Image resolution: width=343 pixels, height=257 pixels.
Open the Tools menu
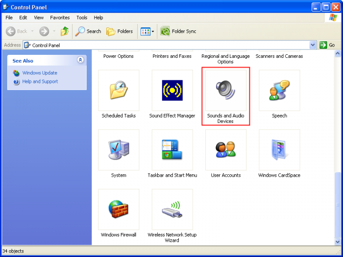[x=82, y=18]
